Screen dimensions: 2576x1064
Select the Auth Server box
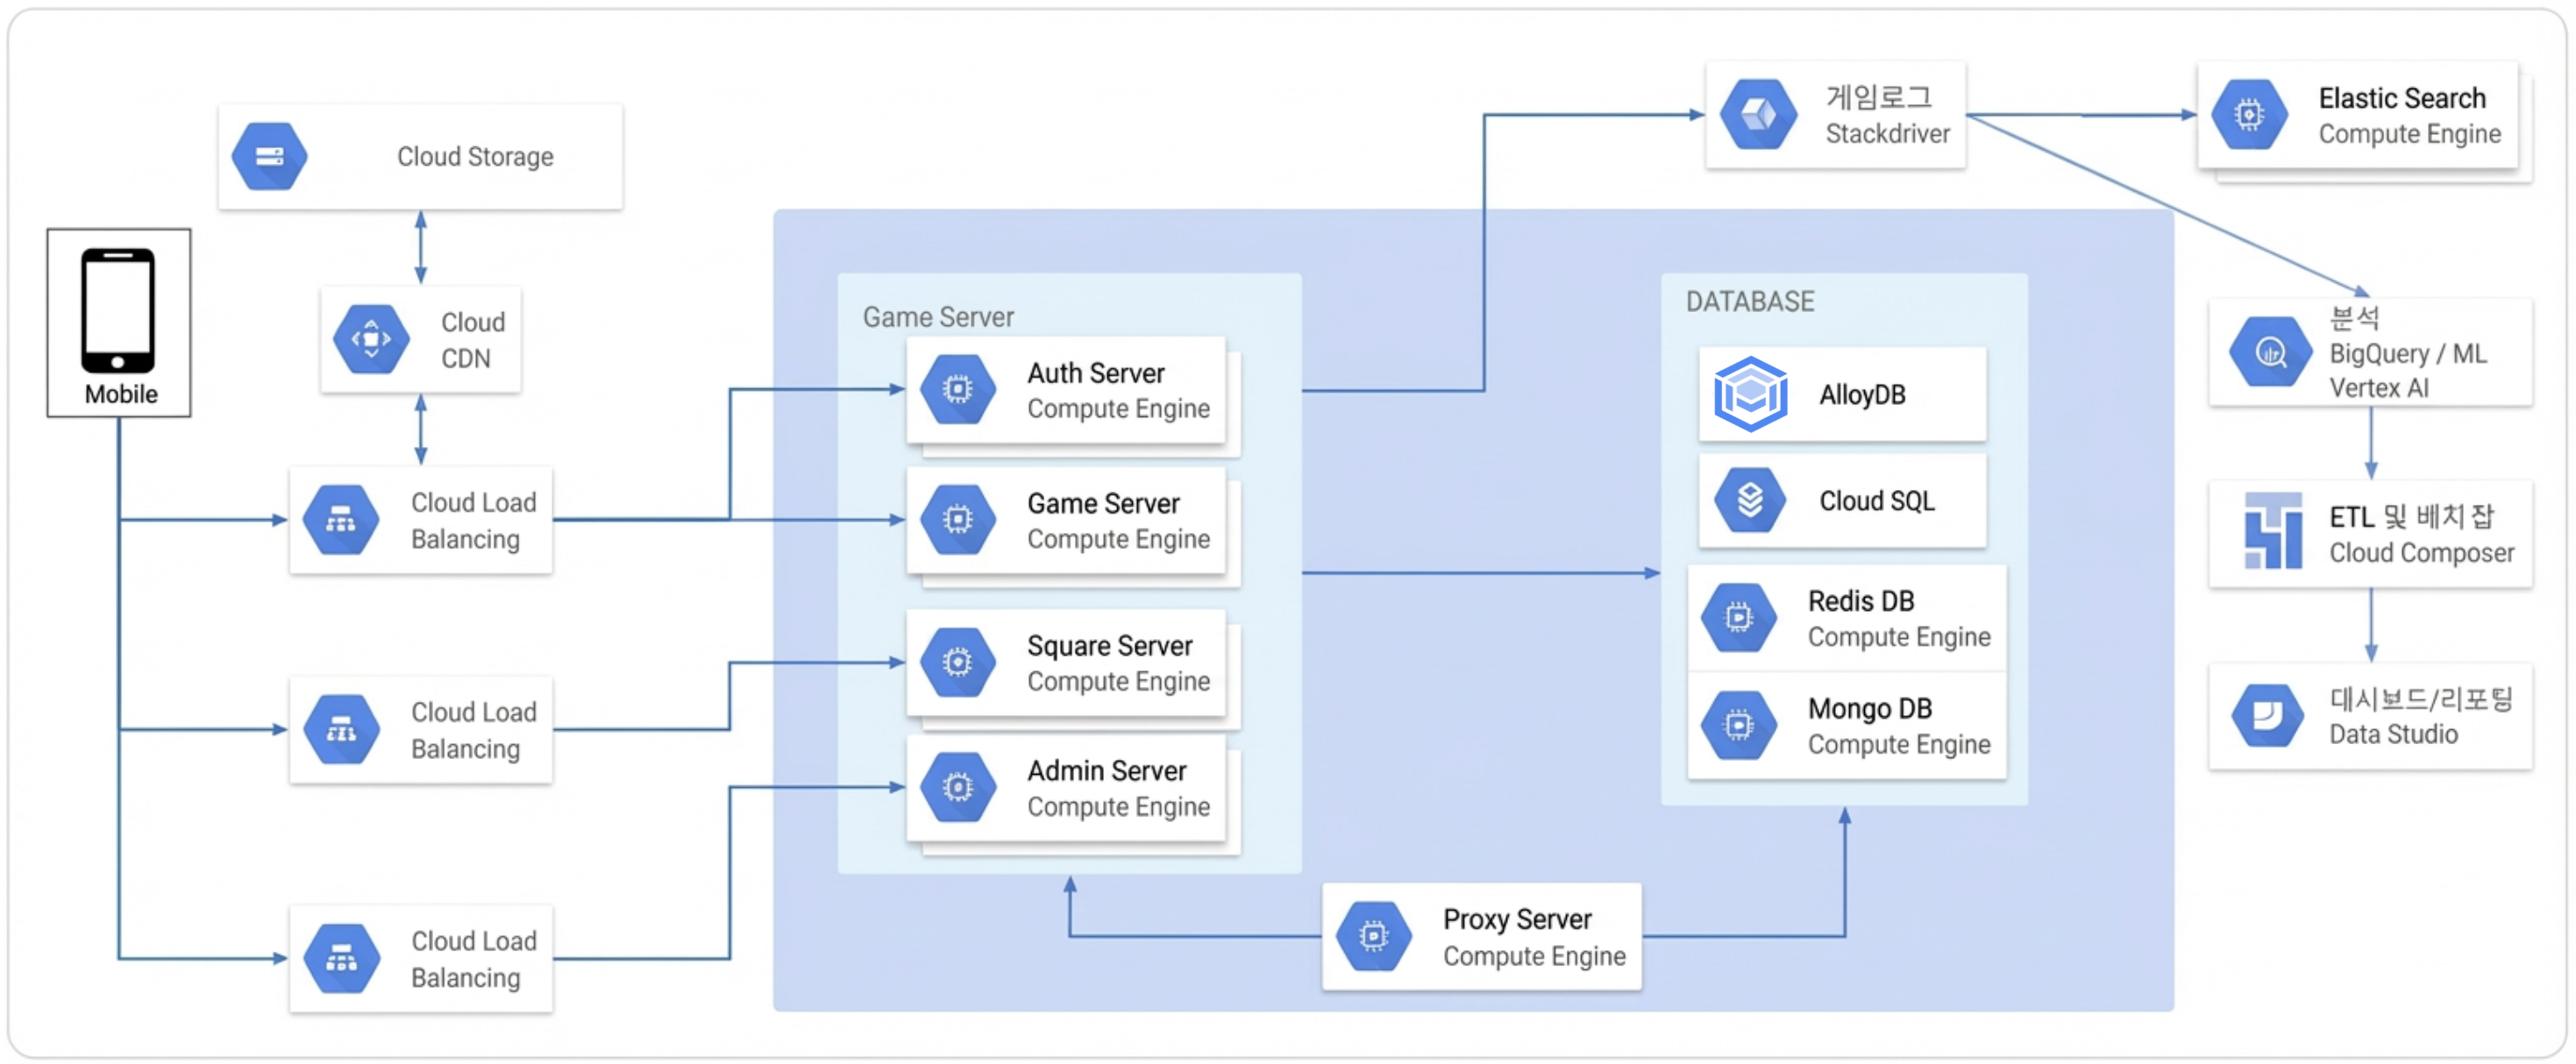point(1066,390)
